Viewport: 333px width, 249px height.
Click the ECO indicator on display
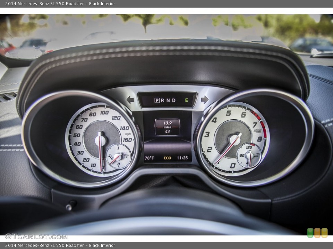tap(167, 158)
